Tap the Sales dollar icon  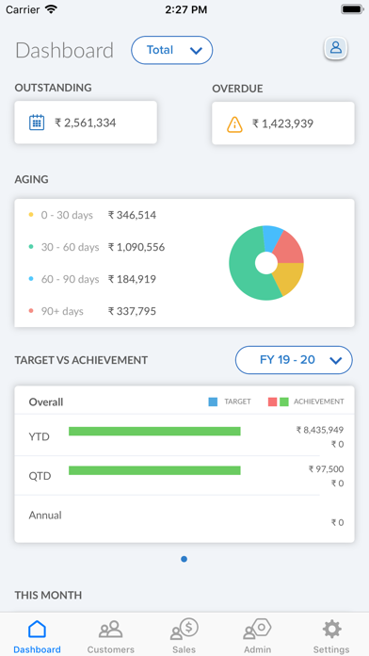184,629
